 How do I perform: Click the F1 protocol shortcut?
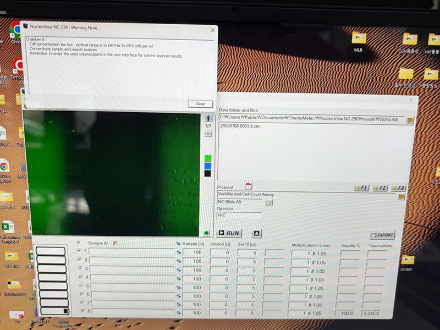[x=361, y=188]
